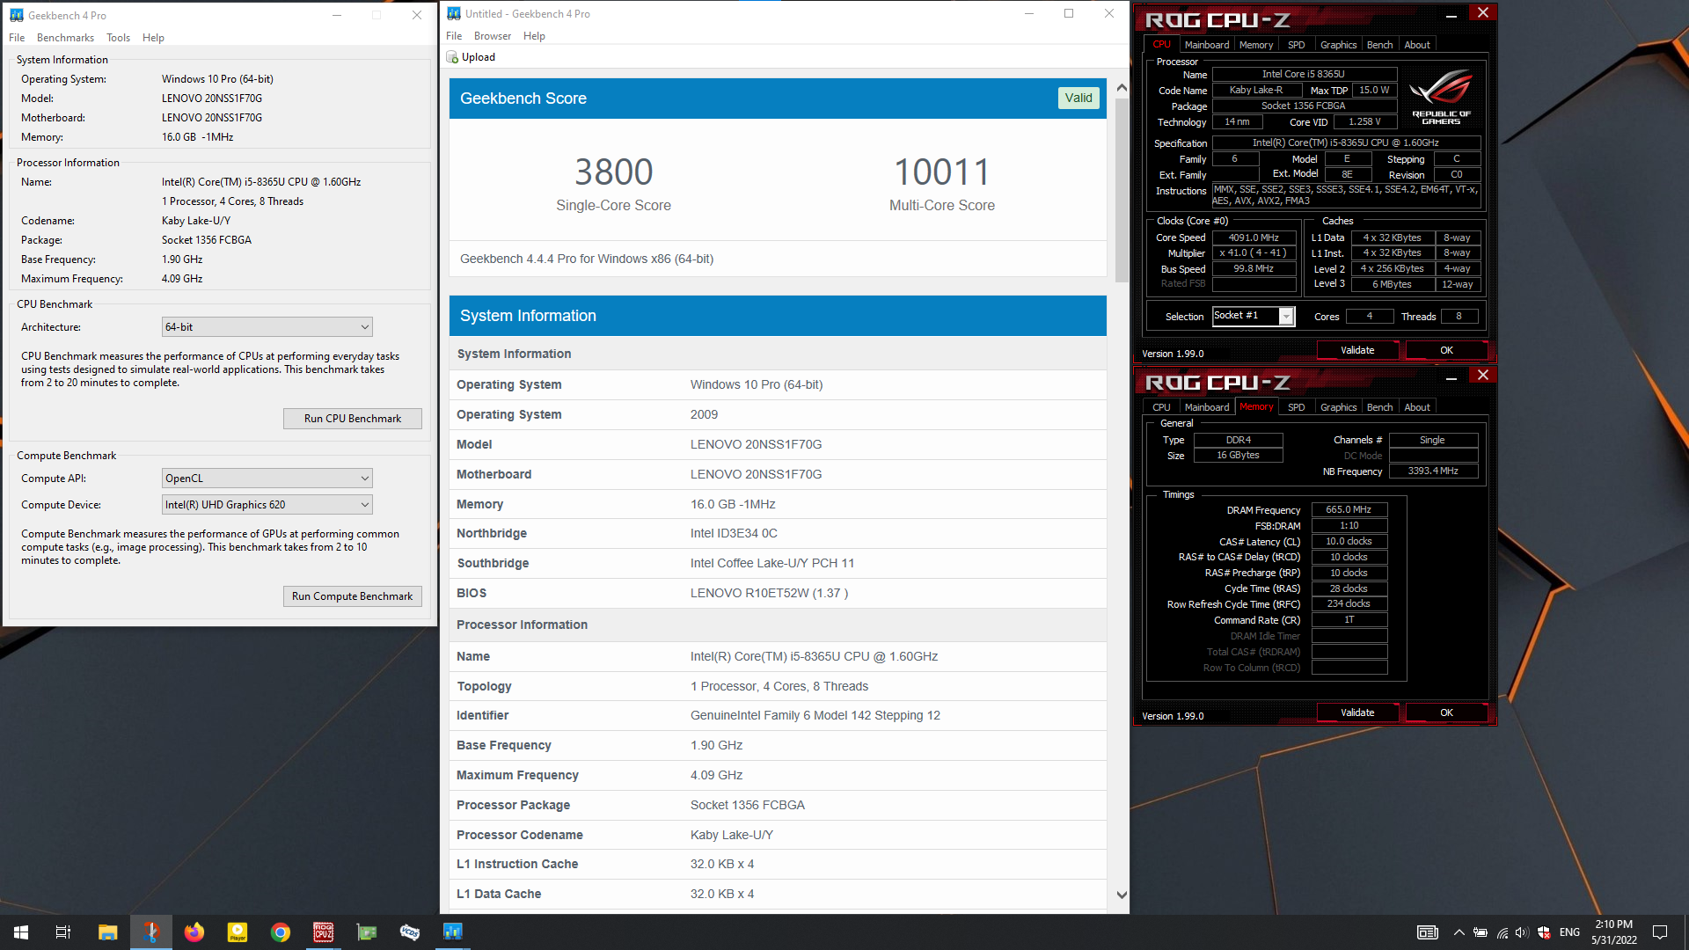Screen dimensions: 1689x950
Task: Click the scroll down arrow in results window
Action: click(1122, 895)
